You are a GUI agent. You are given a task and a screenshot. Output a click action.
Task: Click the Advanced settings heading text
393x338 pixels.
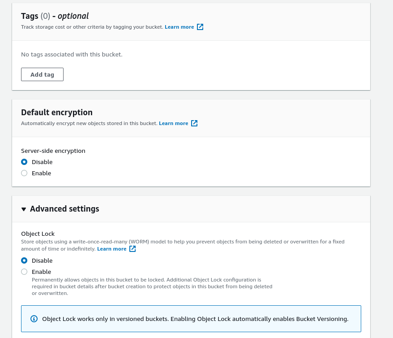pos(64,209)
